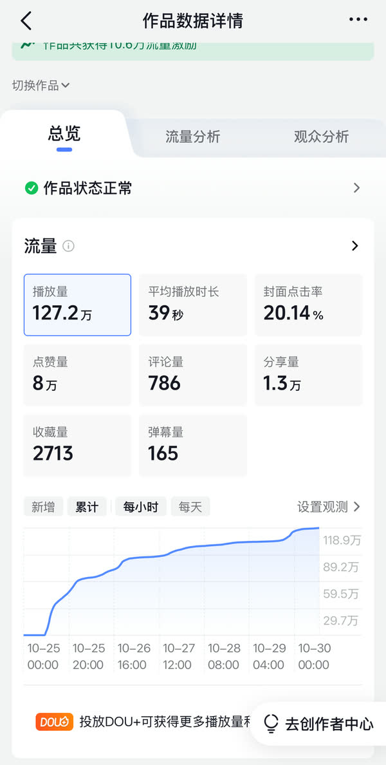Screen dimensions: 386x765
Task: Click the lightbulb icon in creator center button
Action: pos(270,724)
